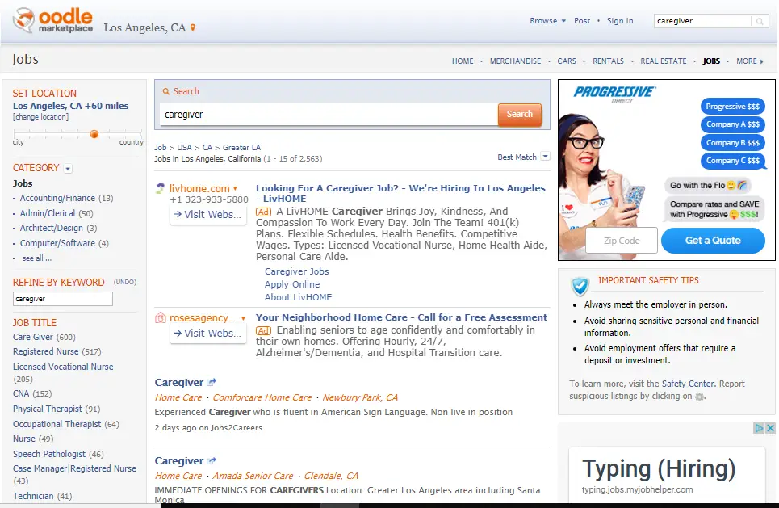Filter by Computer/Software category
Screen dimensions: 779x508
(57, 243)
